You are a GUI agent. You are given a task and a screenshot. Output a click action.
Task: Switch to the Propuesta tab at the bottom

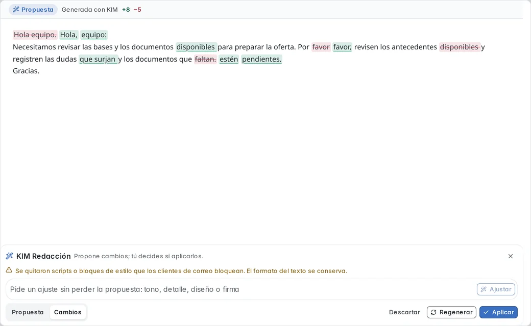(x=28, y=312)
